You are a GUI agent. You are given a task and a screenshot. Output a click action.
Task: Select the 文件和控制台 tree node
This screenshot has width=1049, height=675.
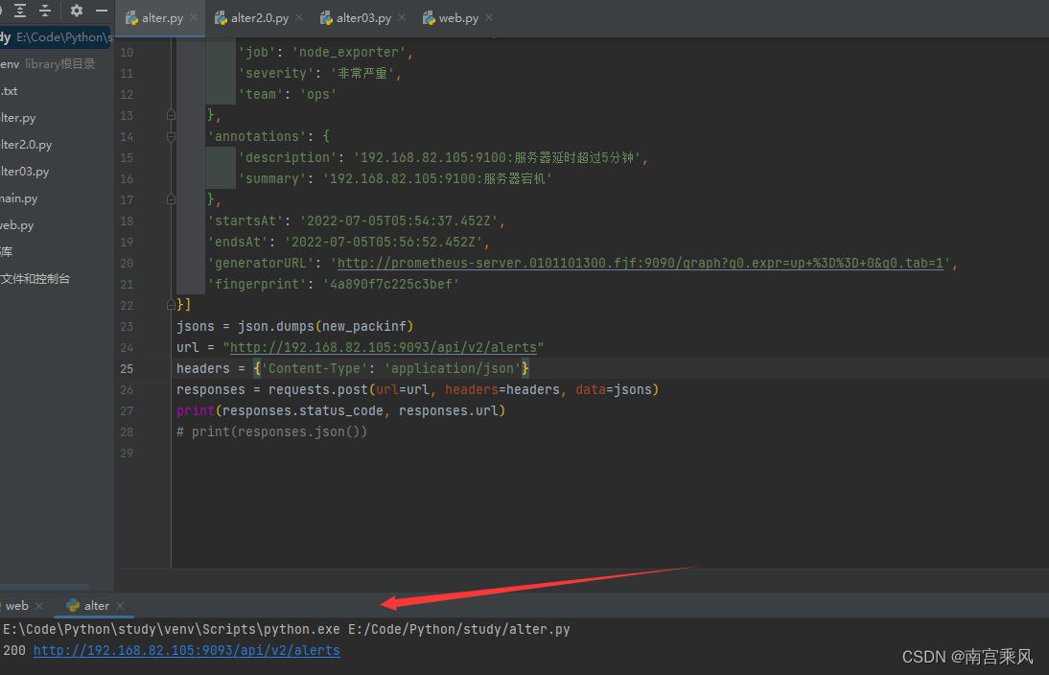pos(35,278)
